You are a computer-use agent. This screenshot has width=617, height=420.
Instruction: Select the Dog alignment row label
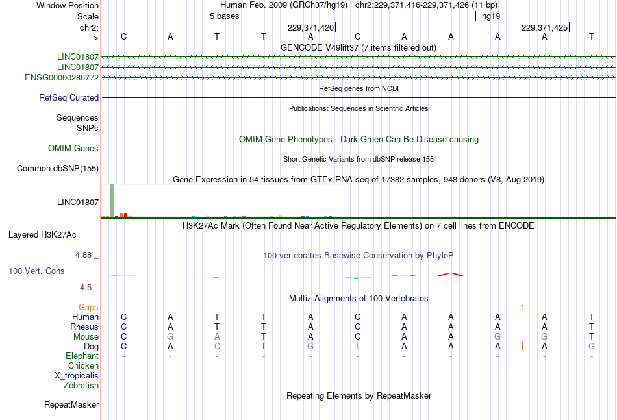[x=91, y=347]
